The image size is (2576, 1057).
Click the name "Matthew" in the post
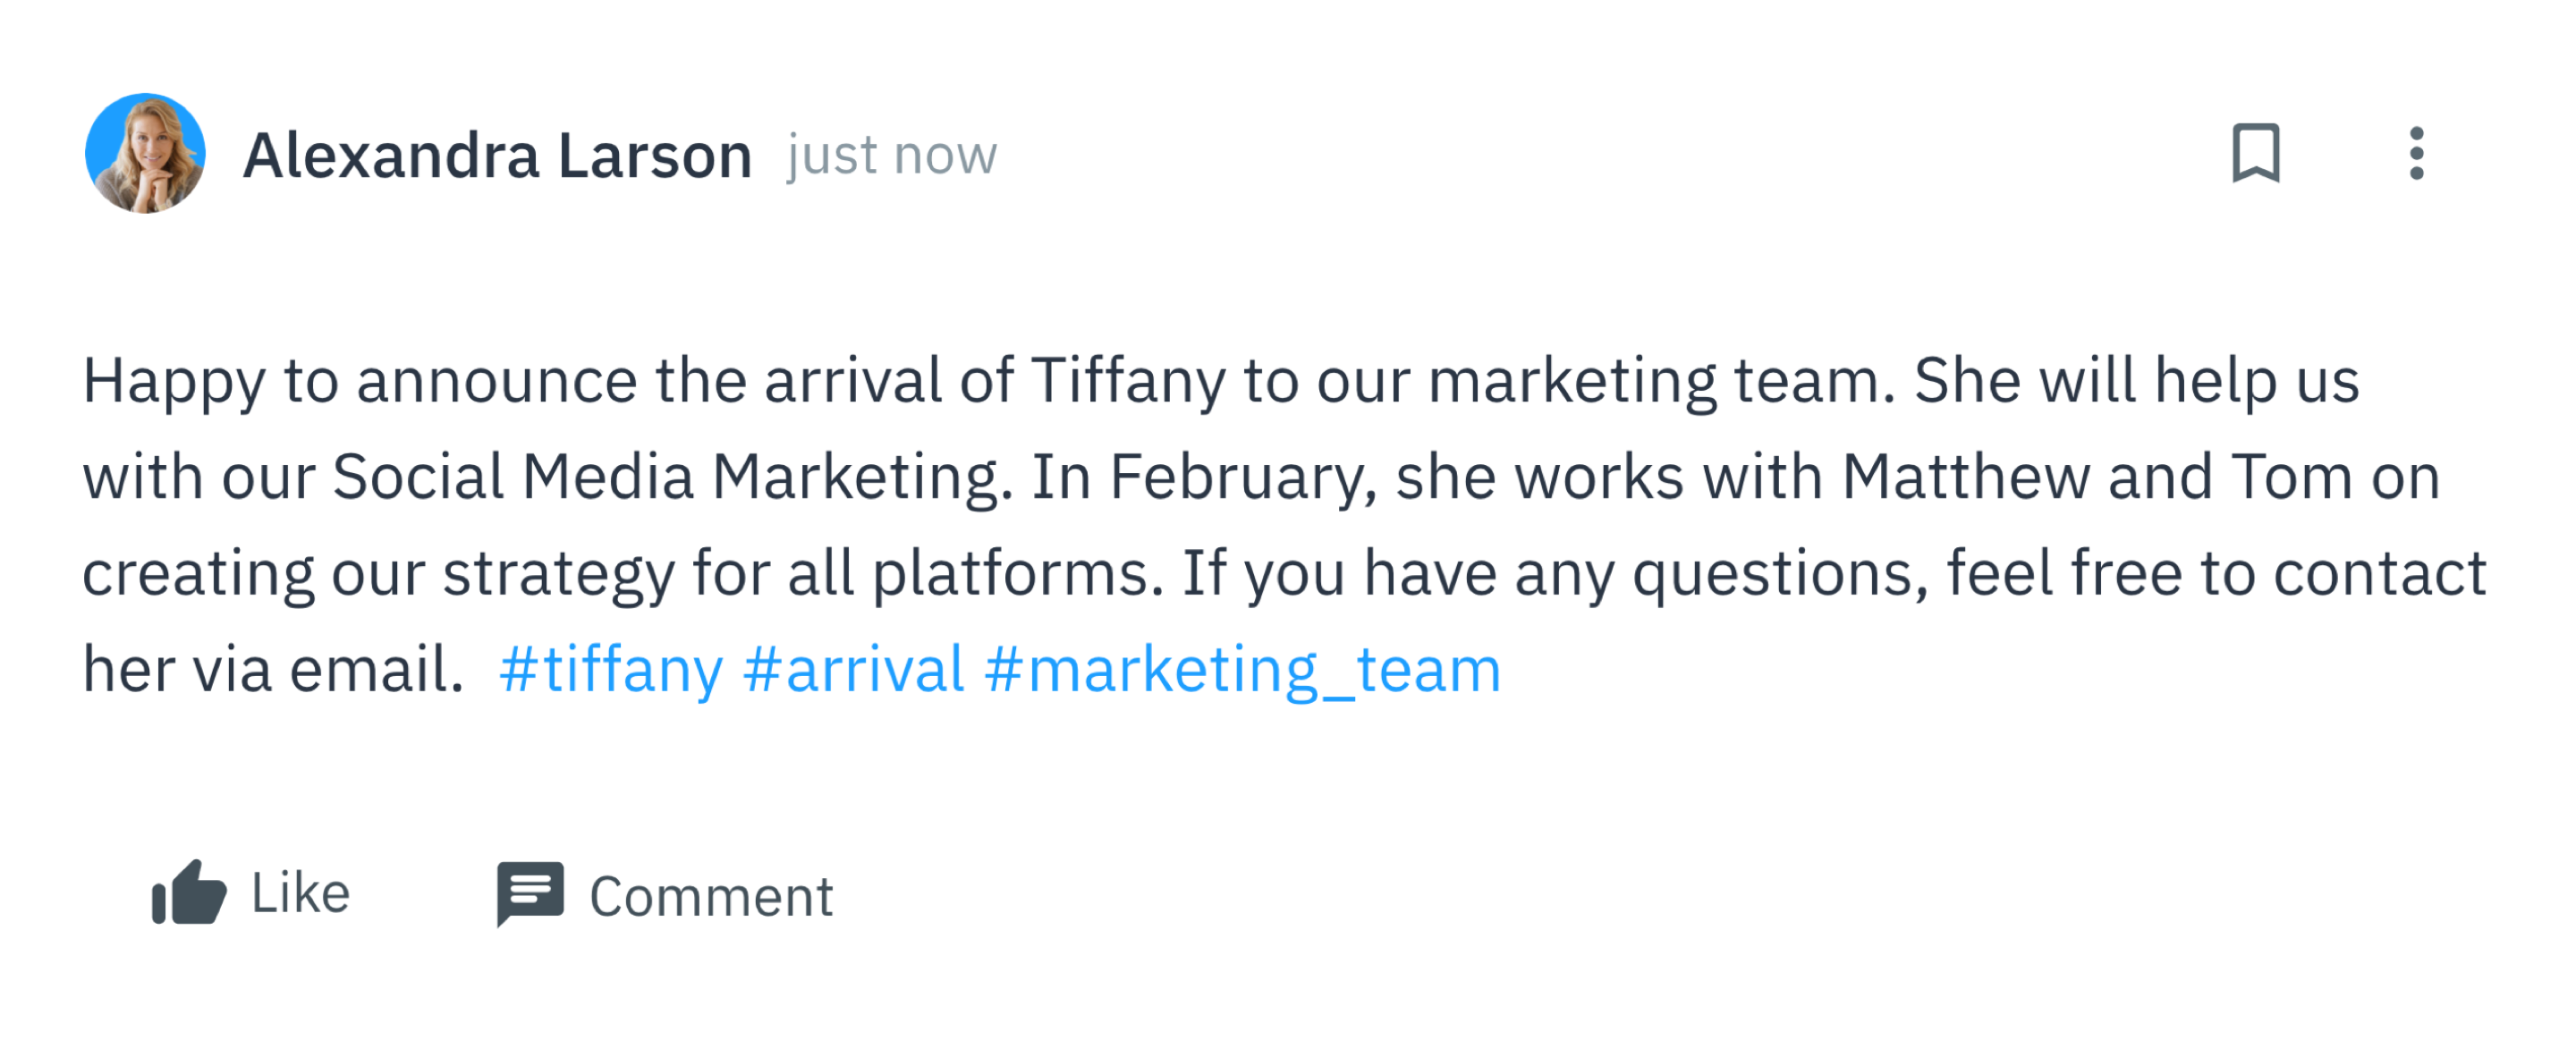pos(1965,477)
